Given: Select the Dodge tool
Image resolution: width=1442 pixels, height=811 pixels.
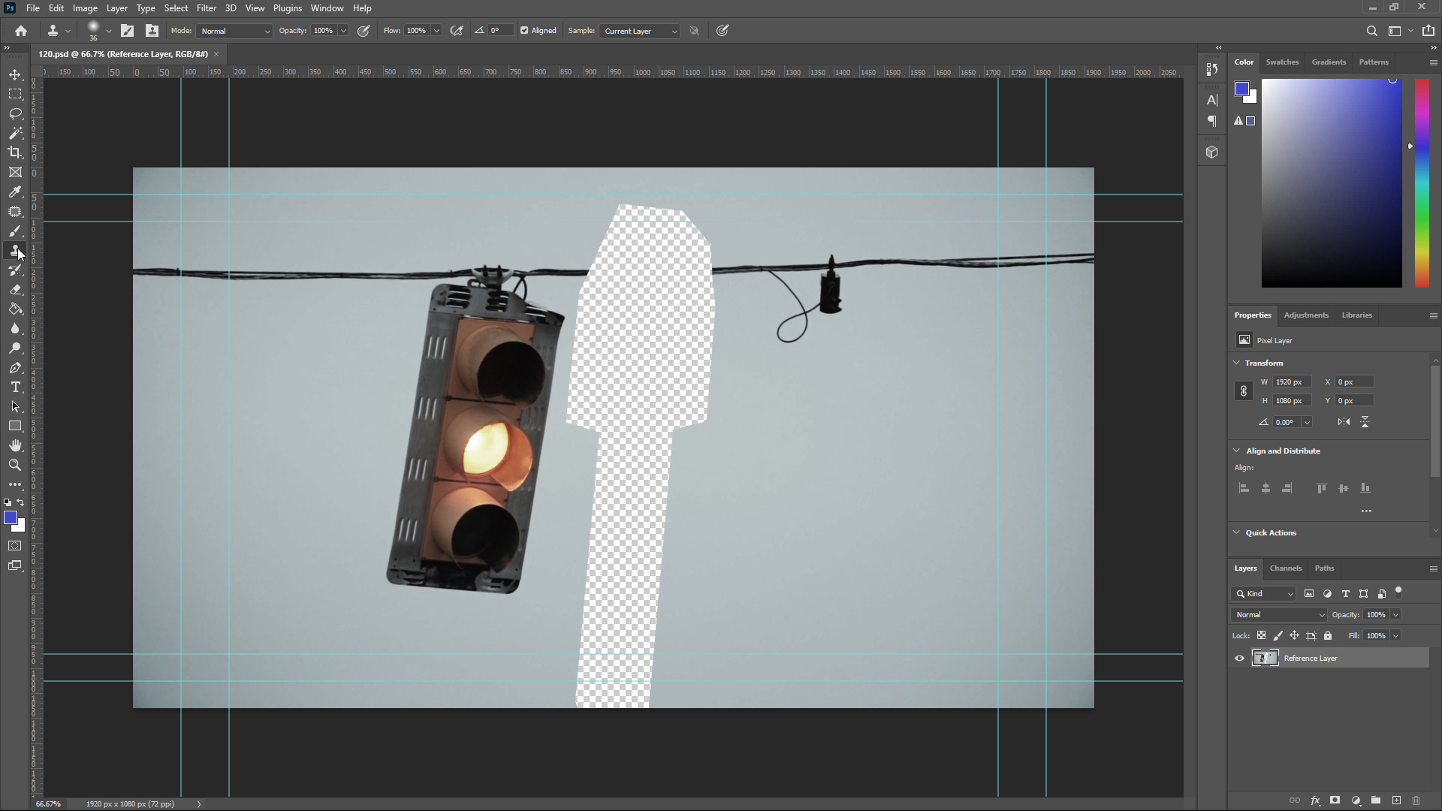Looking at the screenshot, I should click(x=15, y=348).
